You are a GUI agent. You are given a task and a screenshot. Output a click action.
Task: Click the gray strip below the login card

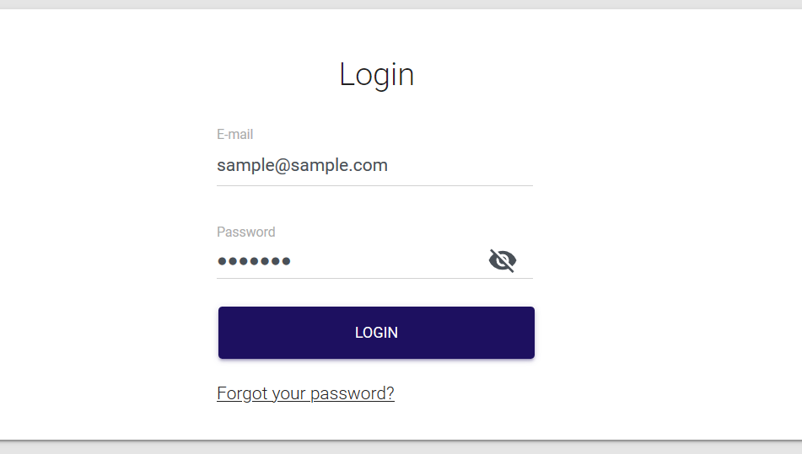click(x=401, y=447)
